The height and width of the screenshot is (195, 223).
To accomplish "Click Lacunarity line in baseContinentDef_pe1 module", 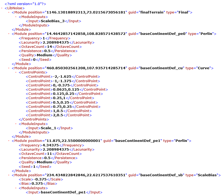I will (57, 150).
